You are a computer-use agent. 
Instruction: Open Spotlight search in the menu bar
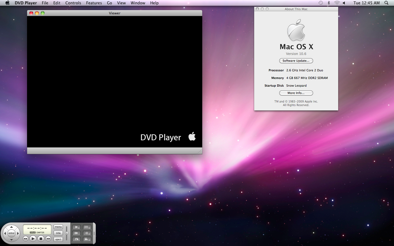386,3
